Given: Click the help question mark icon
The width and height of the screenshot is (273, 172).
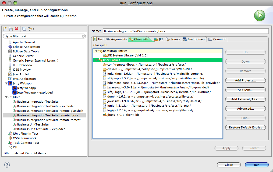Looking at the screenshot, I should click(7, 165).
